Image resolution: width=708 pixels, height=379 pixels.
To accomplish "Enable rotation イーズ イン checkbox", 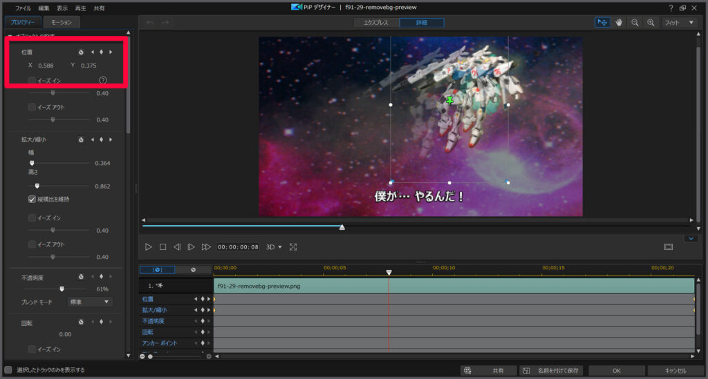I will pyautogui.click(x=32, y=349).
